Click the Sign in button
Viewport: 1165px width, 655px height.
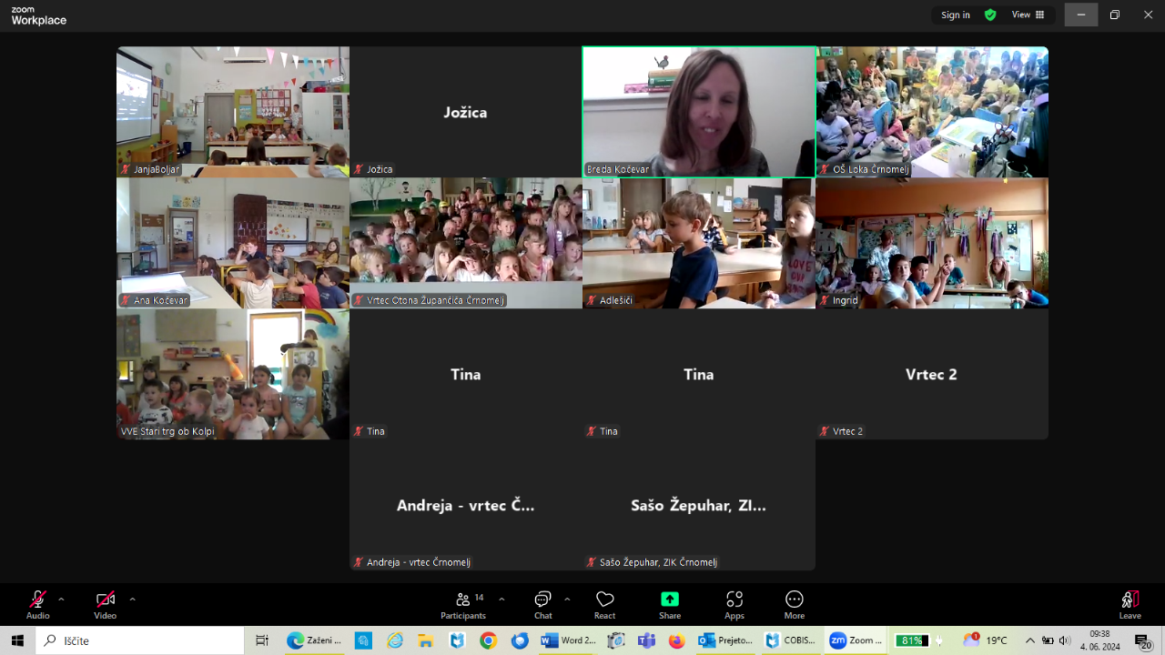pos(956,15)
